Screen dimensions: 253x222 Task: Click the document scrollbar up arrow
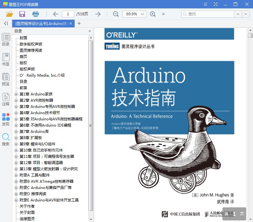click(250, 30)
